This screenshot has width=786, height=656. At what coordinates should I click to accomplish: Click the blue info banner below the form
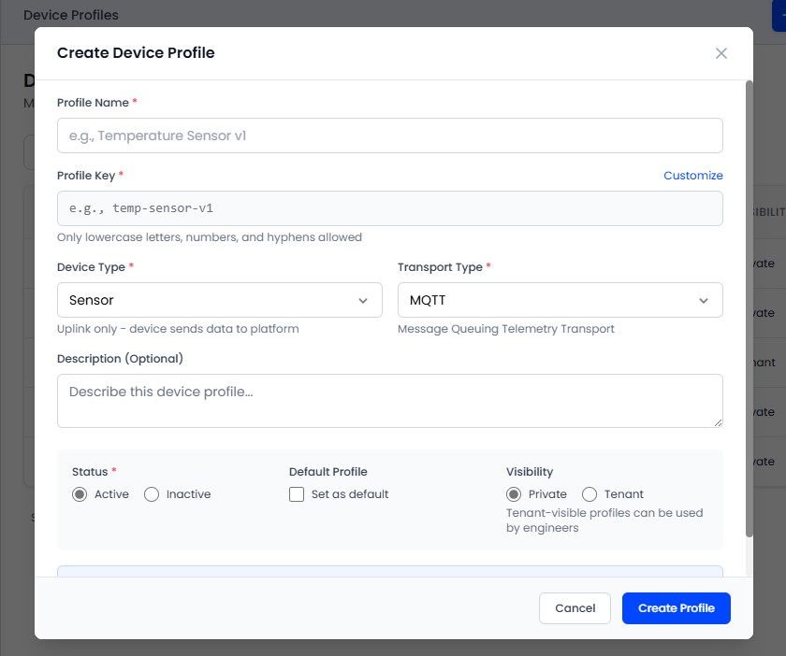click(x=390, y=572)
